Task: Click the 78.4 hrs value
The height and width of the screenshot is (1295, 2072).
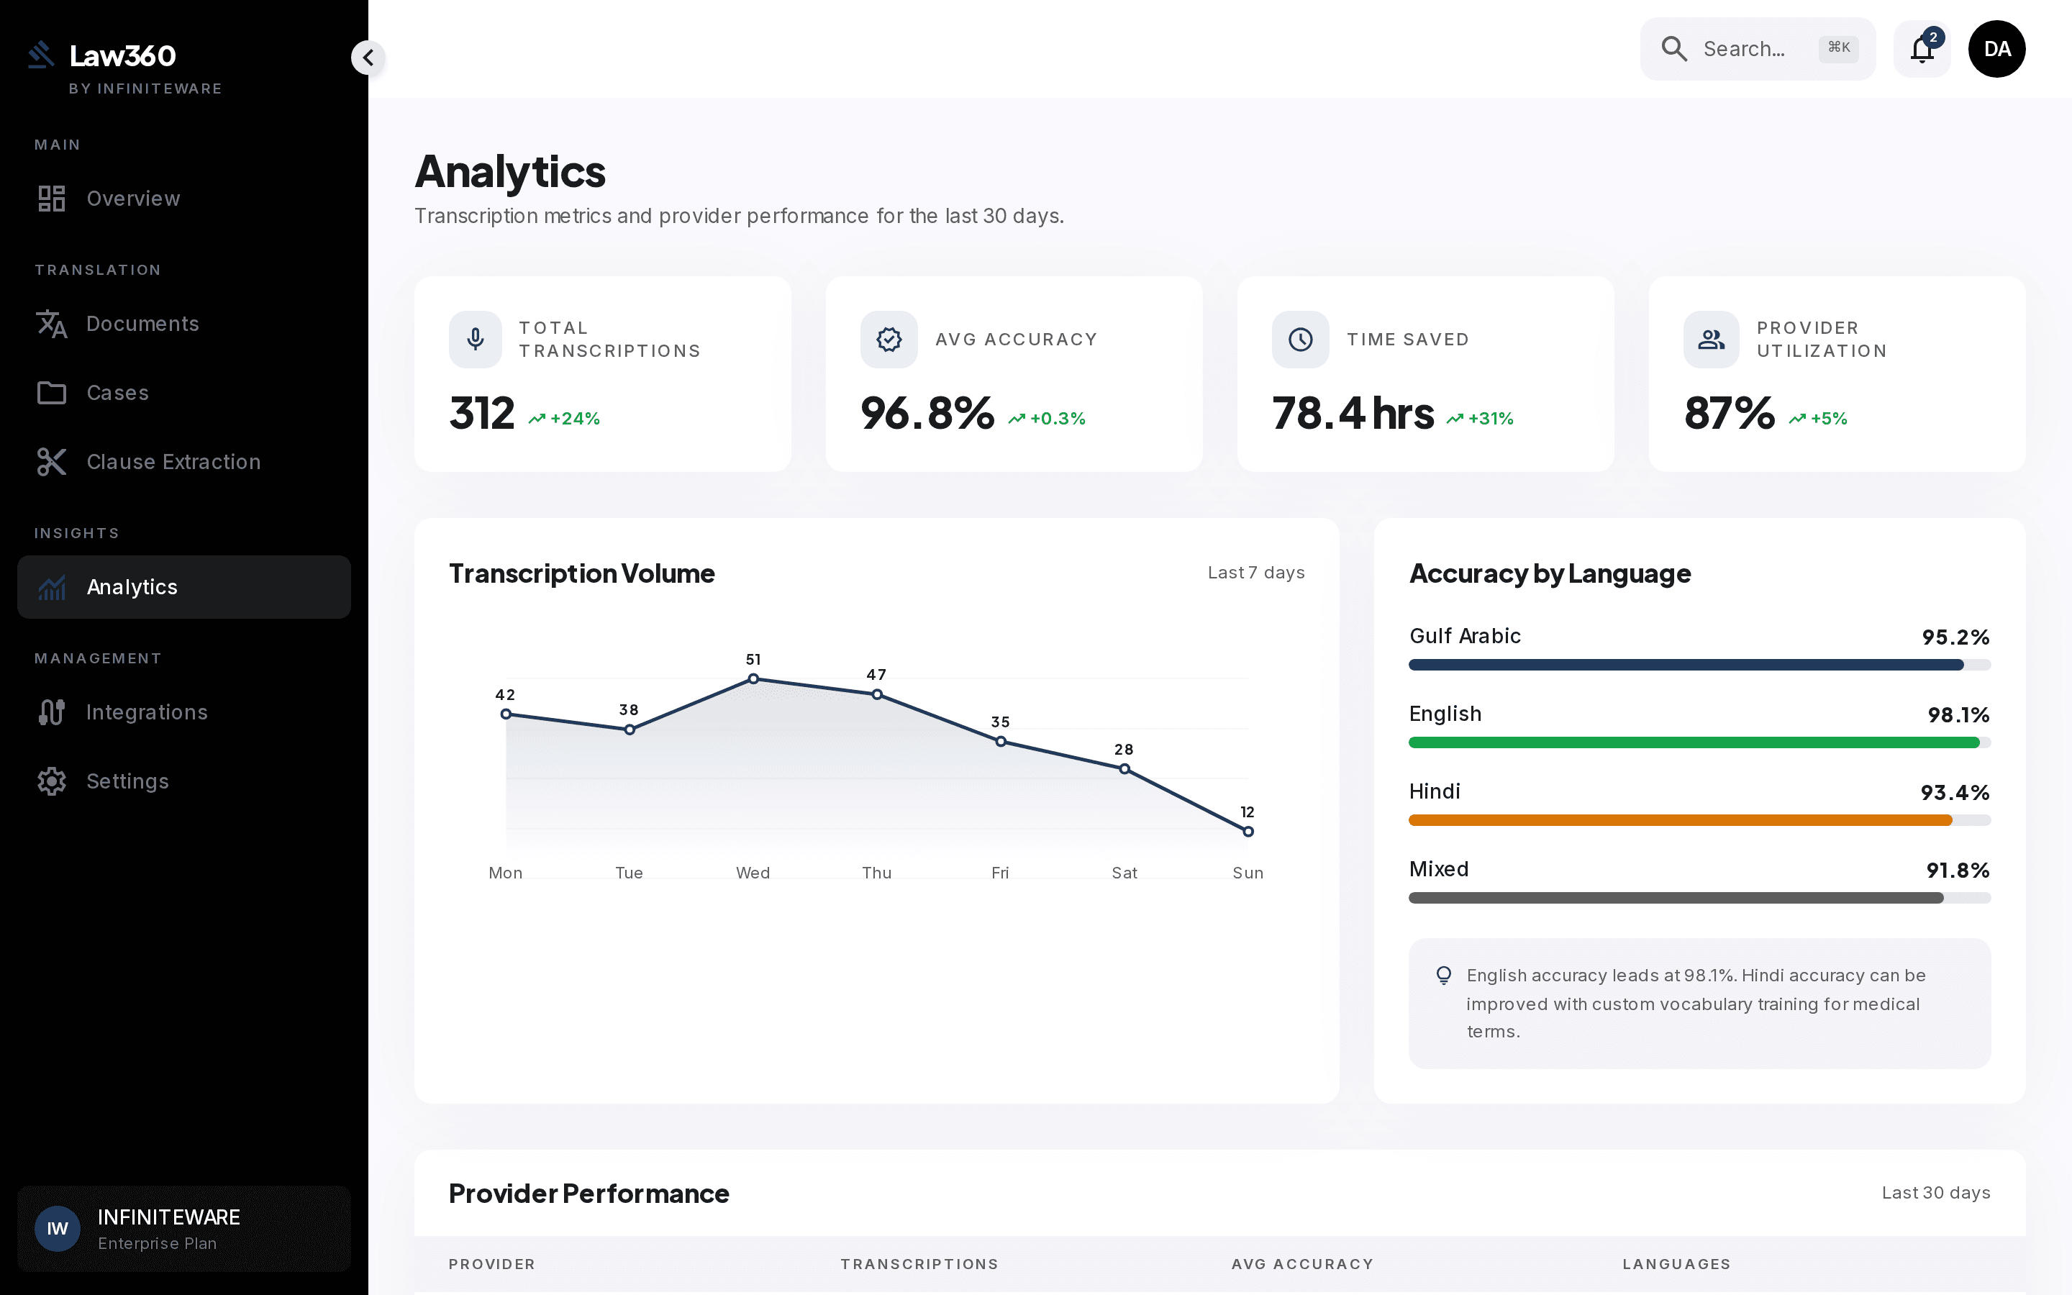Action: (1353, 414)
